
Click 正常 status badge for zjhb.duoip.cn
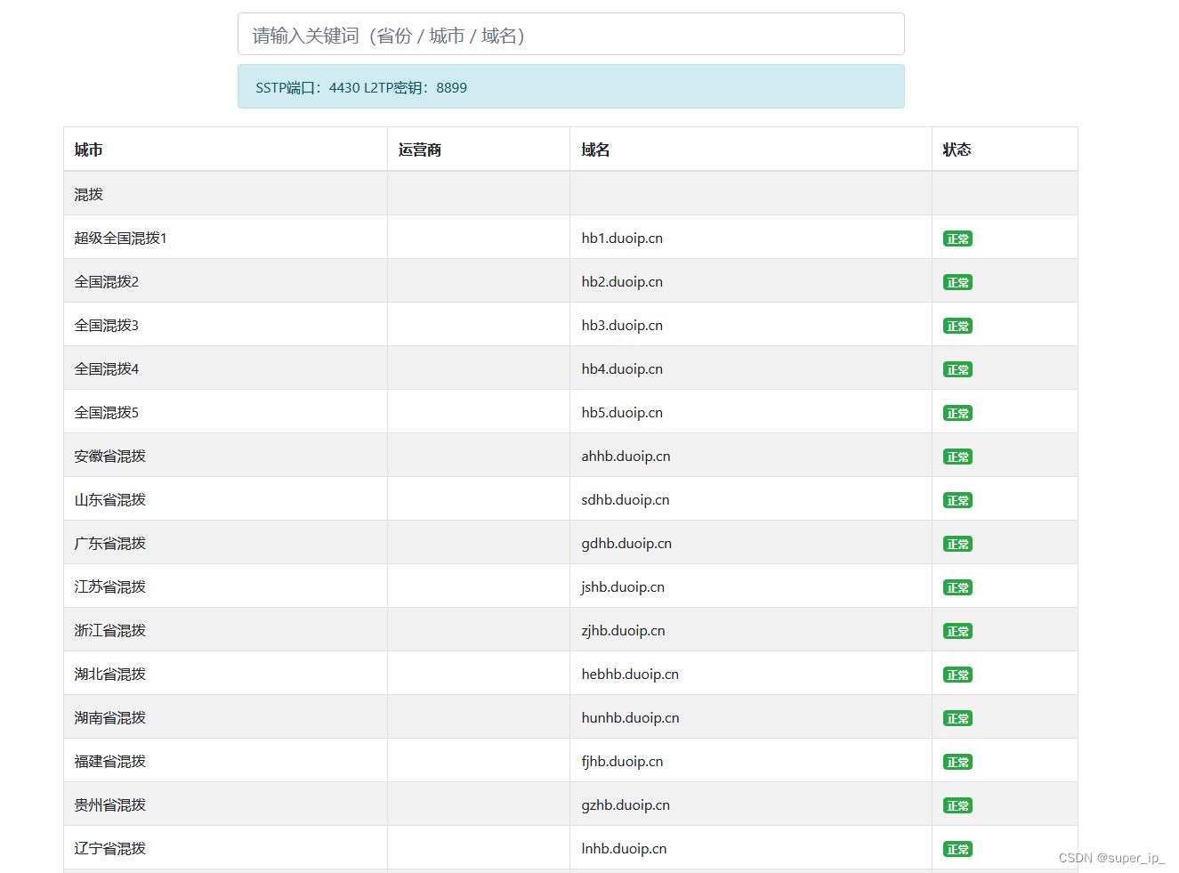coord(957,631)
